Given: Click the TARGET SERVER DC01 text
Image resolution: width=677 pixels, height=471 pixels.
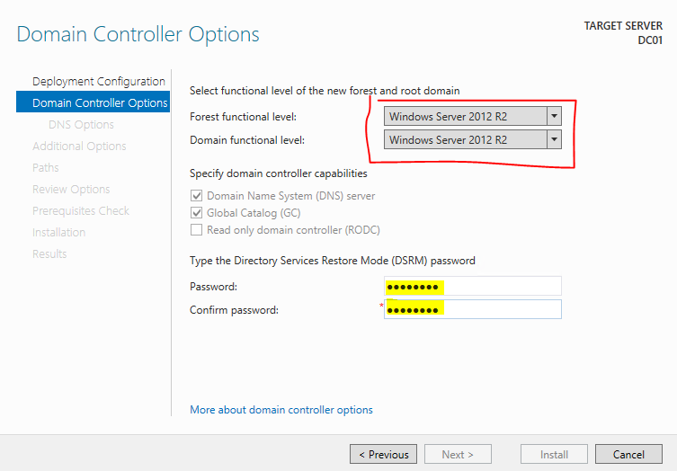Looking at the screenshot, I should (x=623, y=33).
